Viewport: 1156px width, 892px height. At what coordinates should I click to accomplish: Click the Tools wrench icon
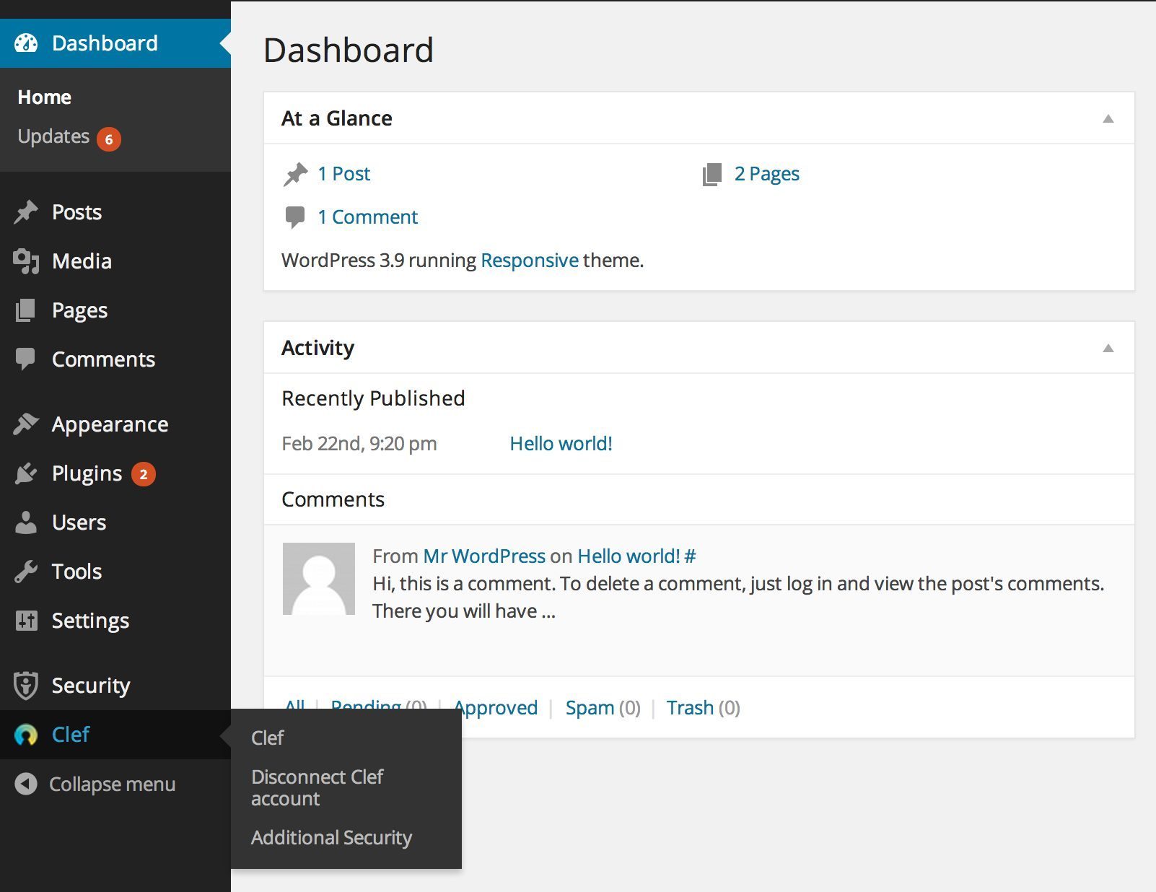(26, 572)
